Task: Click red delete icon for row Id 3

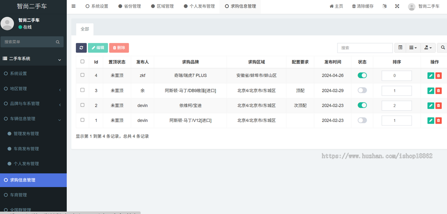Action: click(438, 91)
